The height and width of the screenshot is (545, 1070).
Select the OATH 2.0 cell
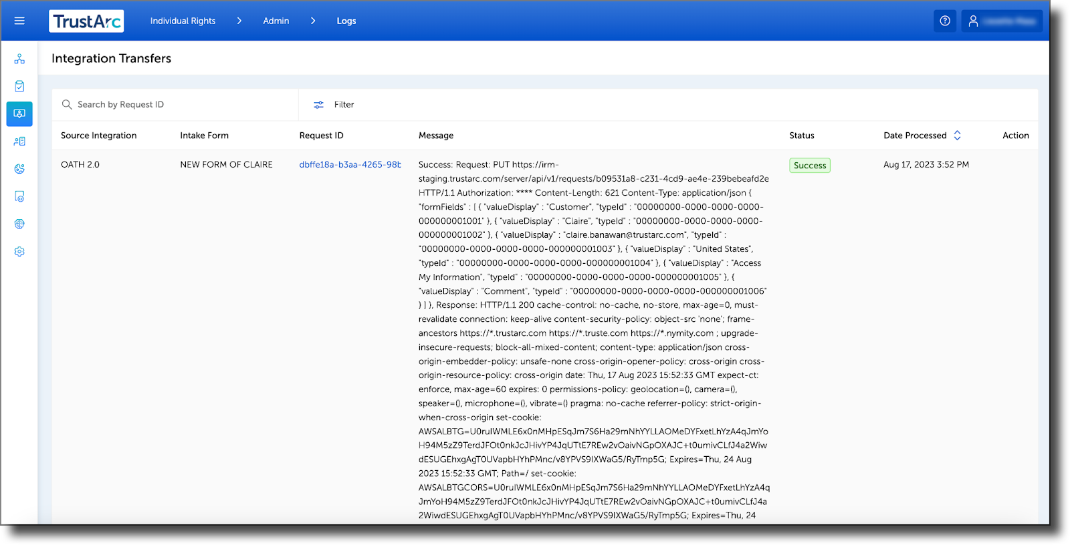(x=80, y=165)
